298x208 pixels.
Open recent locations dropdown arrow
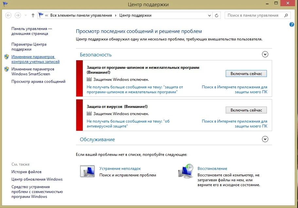[26, 15]
